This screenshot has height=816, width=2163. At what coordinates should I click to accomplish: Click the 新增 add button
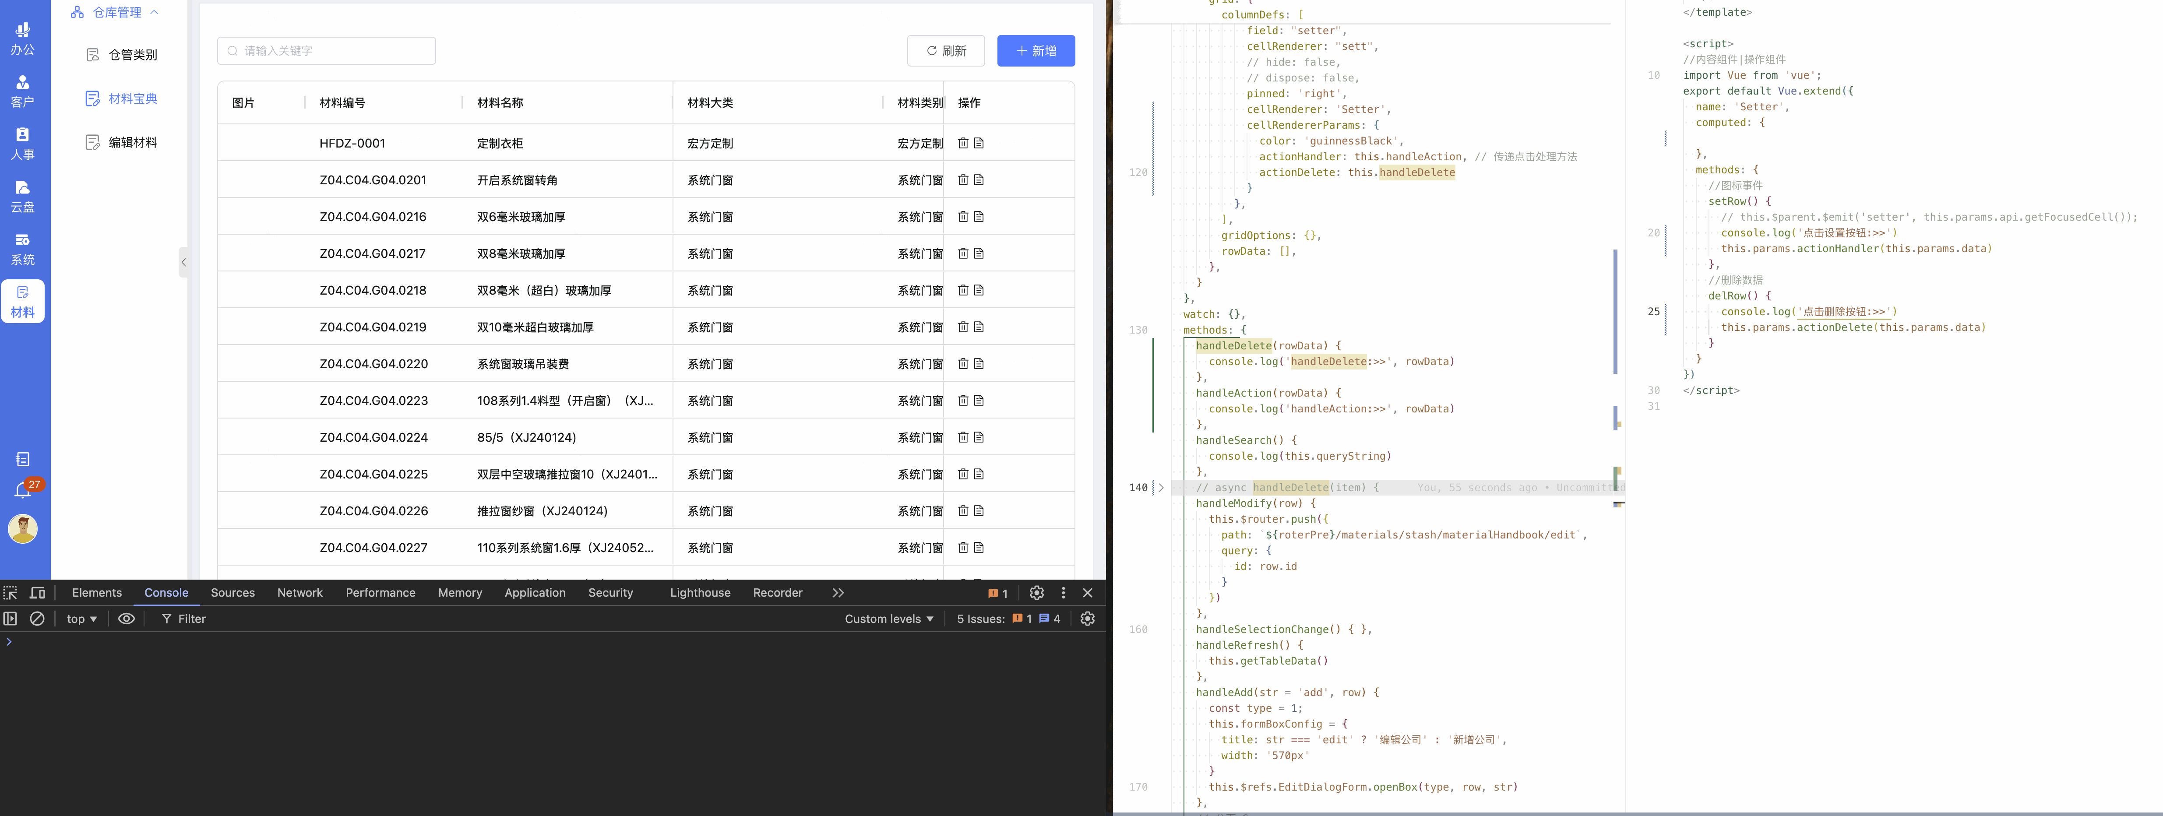1036,50
